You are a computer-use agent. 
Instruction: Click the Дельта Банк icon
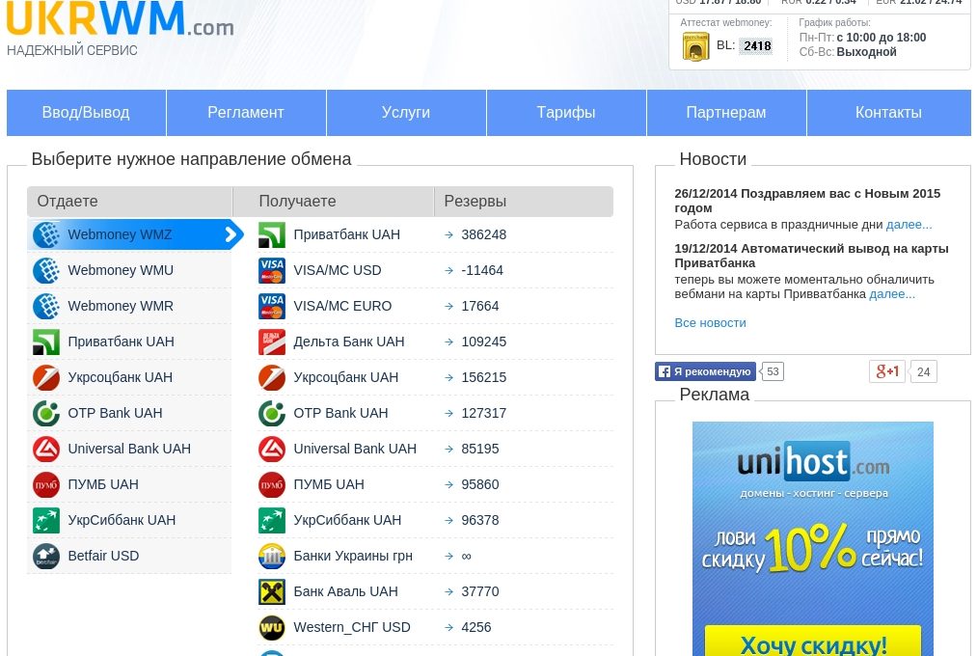(x=272, y=342)
